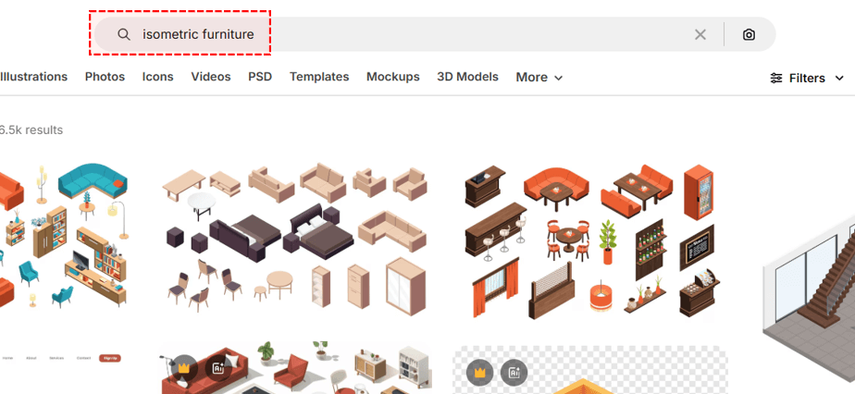Expand the Filters chevron
Screen dimensions: 855x394
click(840, 79)
